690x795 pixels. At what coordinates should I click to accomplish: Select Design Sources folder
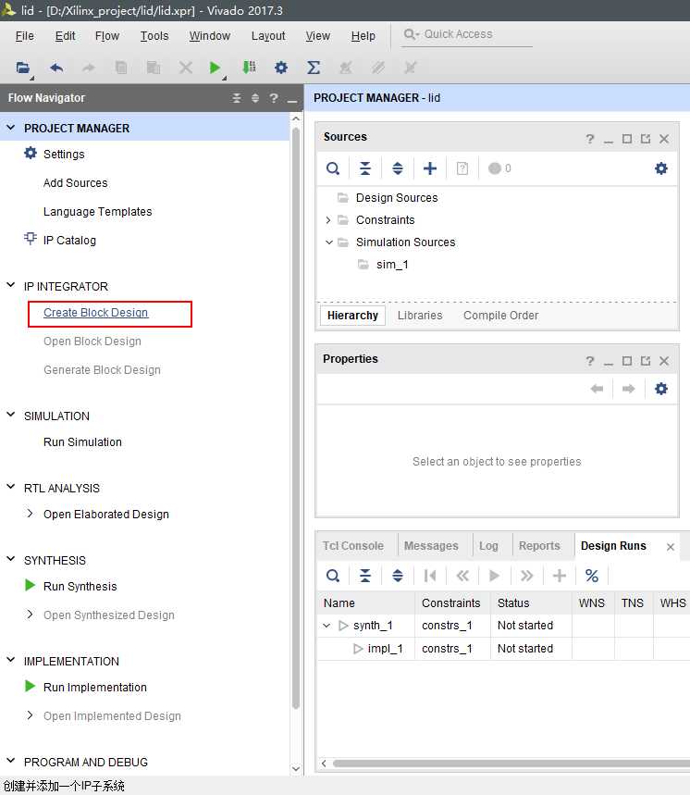click(397, 198)
